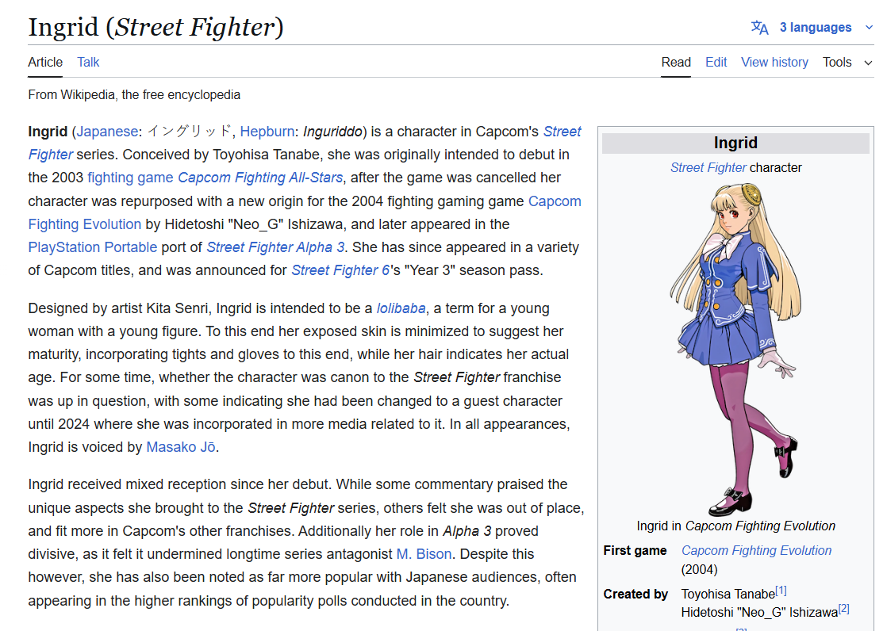The width and height of the screenshot is (887, 631).
Task: Click the page title Ingrid (Street Fighter)
Action: click(x=156, y=27)
